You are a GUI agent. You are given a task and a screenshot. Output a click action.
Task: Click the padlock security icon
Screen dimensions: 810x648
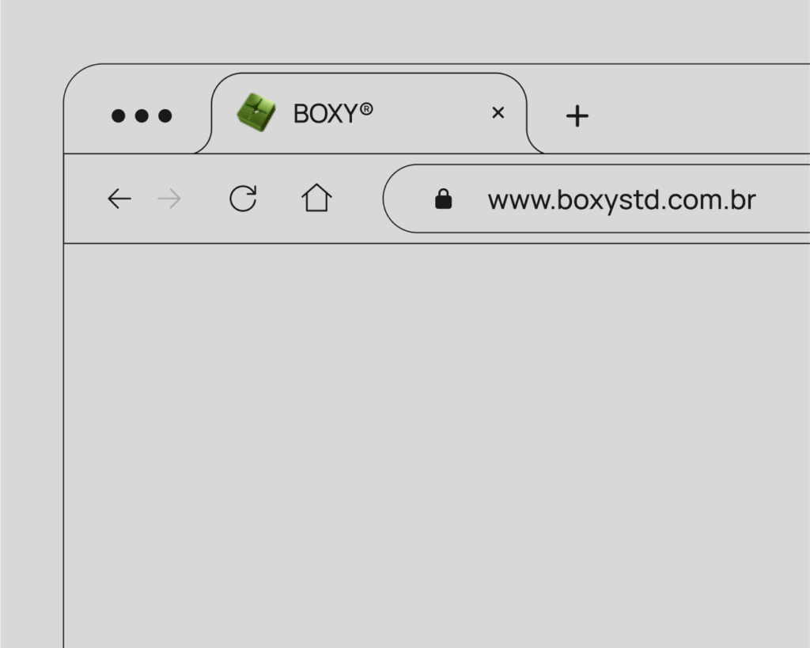tap(443, 199)
